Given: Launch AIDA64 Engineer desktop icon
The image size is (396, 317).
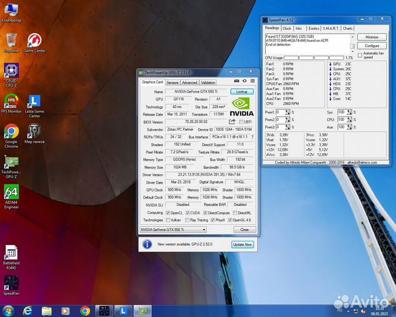Looking at the screenshot, I should [11, 197].
